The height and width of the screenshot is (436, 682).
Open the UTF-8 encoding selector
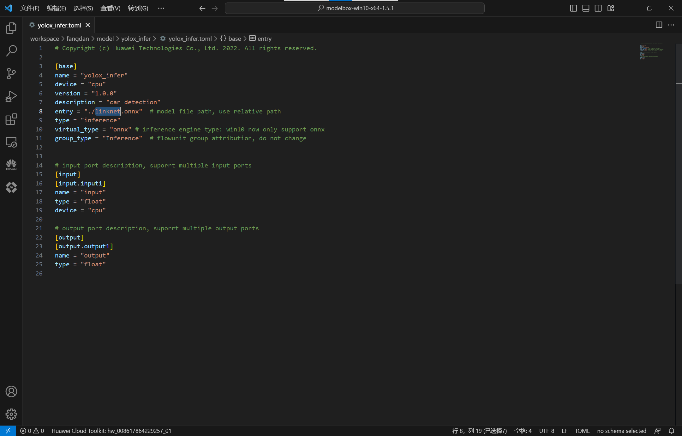coord(547,431)
